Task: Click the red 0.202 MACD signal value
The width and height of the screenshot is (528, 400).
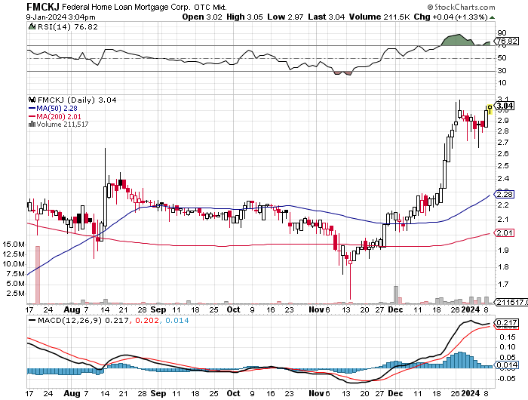Action: [x=147, y=321]
